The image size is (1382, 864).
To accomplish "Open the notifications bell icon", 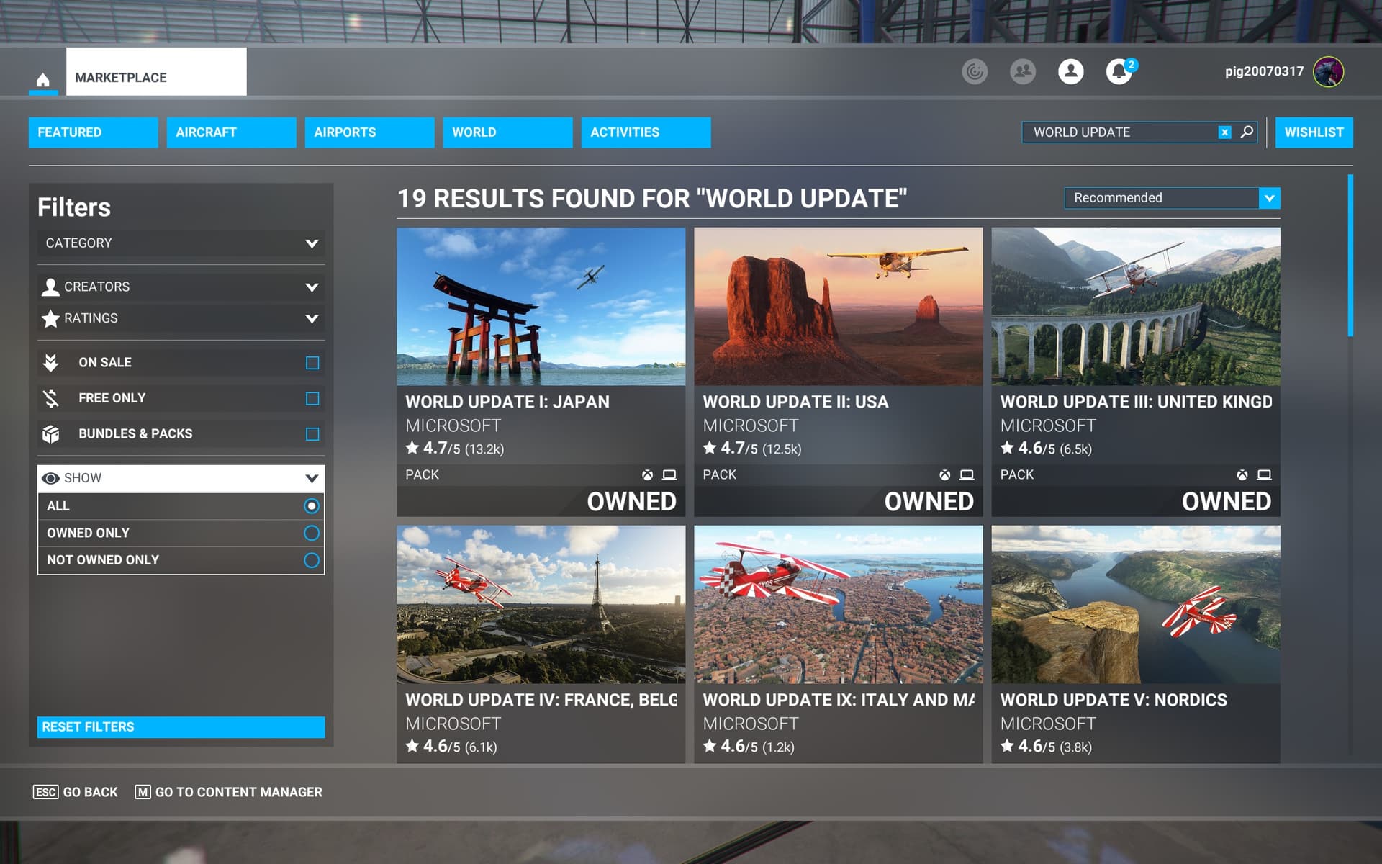I will pos(1118,71).
